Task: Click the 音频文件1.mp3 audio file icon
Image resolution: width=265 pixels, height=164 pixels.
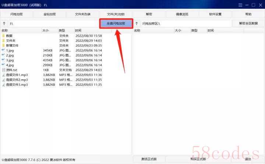Action: point(3,75)
